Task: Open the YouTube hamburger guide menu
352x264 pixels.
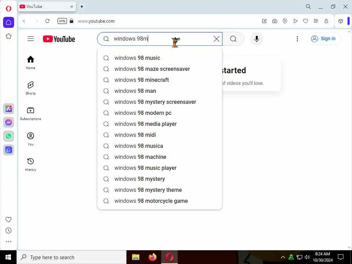Action: (x=31, y=39)
